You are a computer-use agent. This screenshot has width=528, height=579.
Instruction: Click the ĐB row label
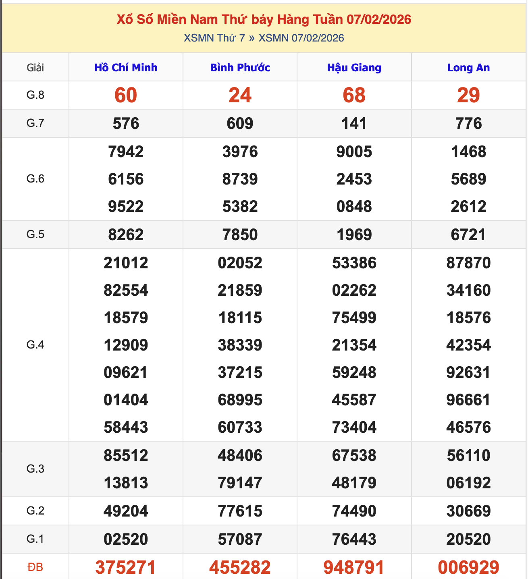(35, 566)
